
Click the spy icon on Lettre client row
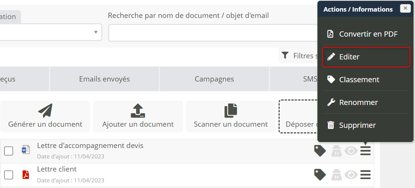(x=336, y=175)
